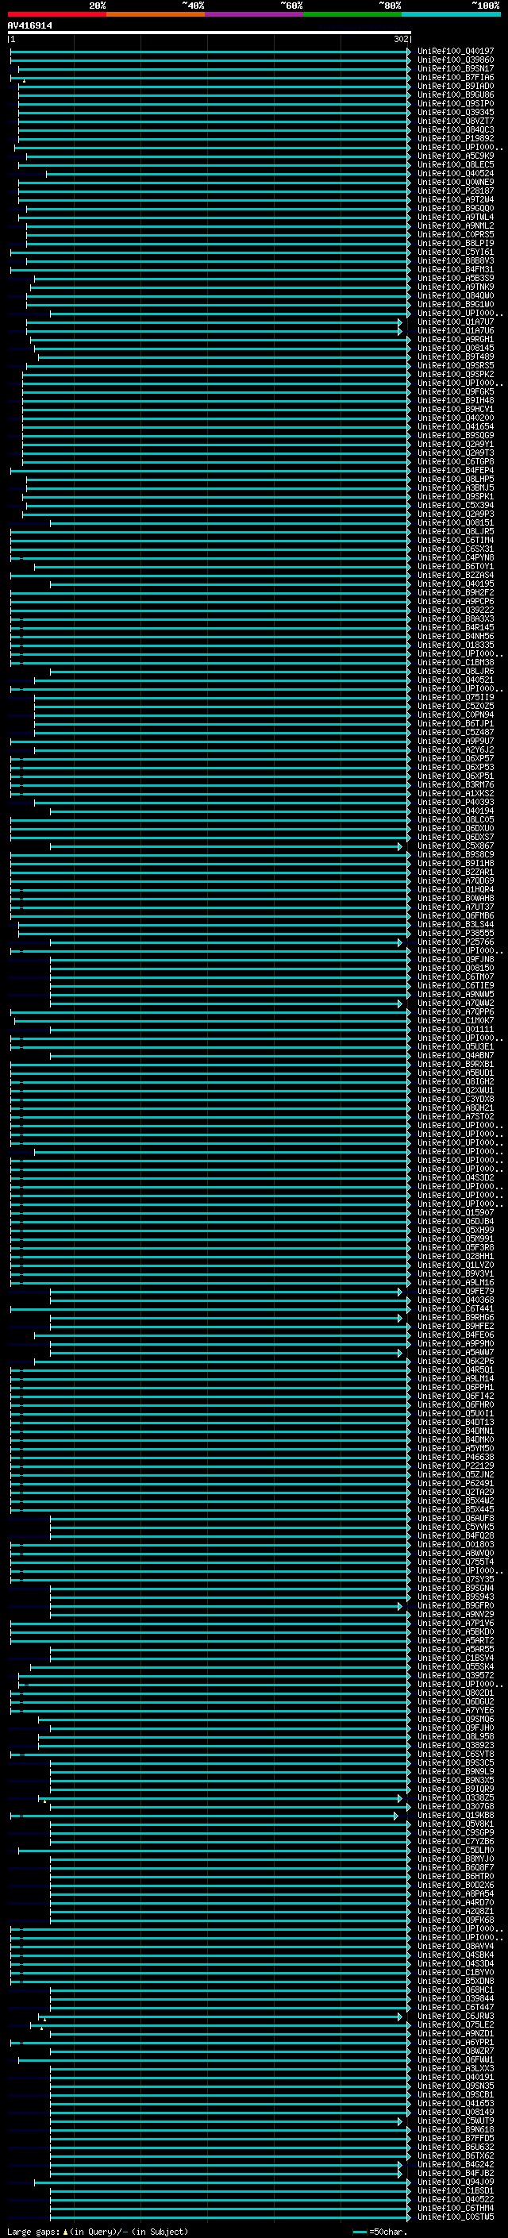The image size is (508, 2238).
Task: Select hit label UniRef100_Q08149
Action: [x=456, y=2112]
